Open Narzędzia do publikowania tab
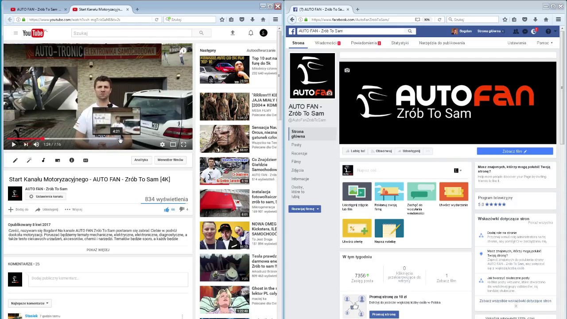Viewport: 567px width, 319px height. click(442, 43)
